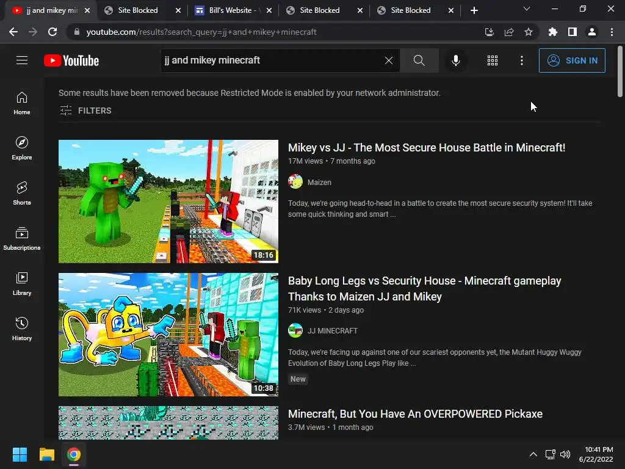The image size is (625, 469).
Task: Click the YouTube logo
Action: (x=71, y=60)
